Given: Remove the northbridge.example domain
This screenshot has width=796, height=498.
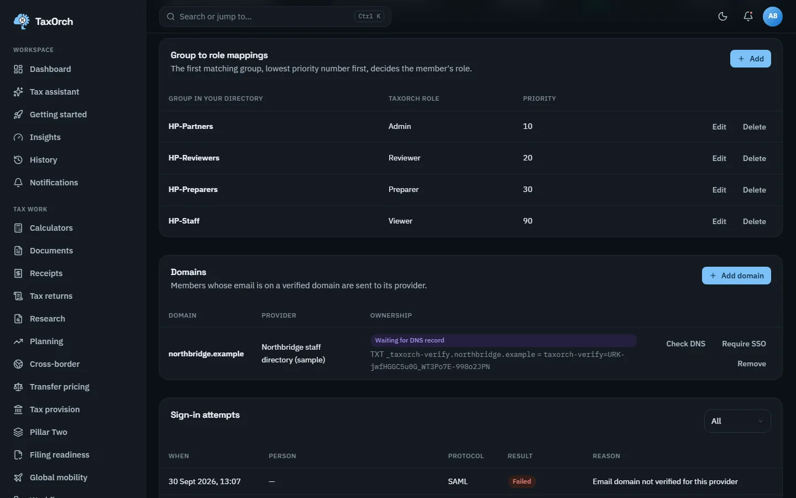Looking at the screenshot, I should (x=752, y=364).
